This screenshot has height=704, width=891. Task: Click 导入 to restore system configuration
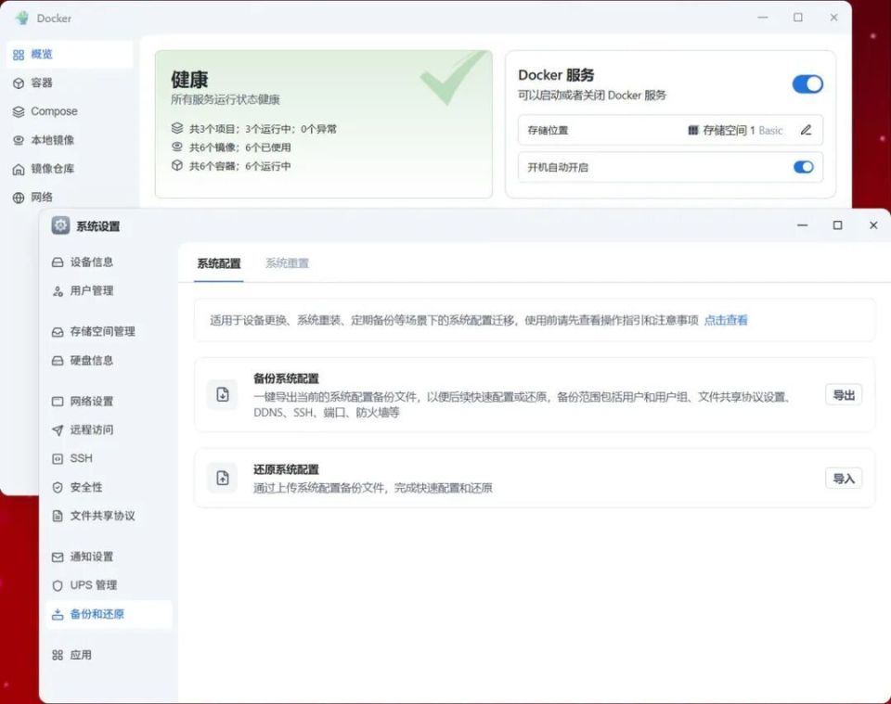843,478
